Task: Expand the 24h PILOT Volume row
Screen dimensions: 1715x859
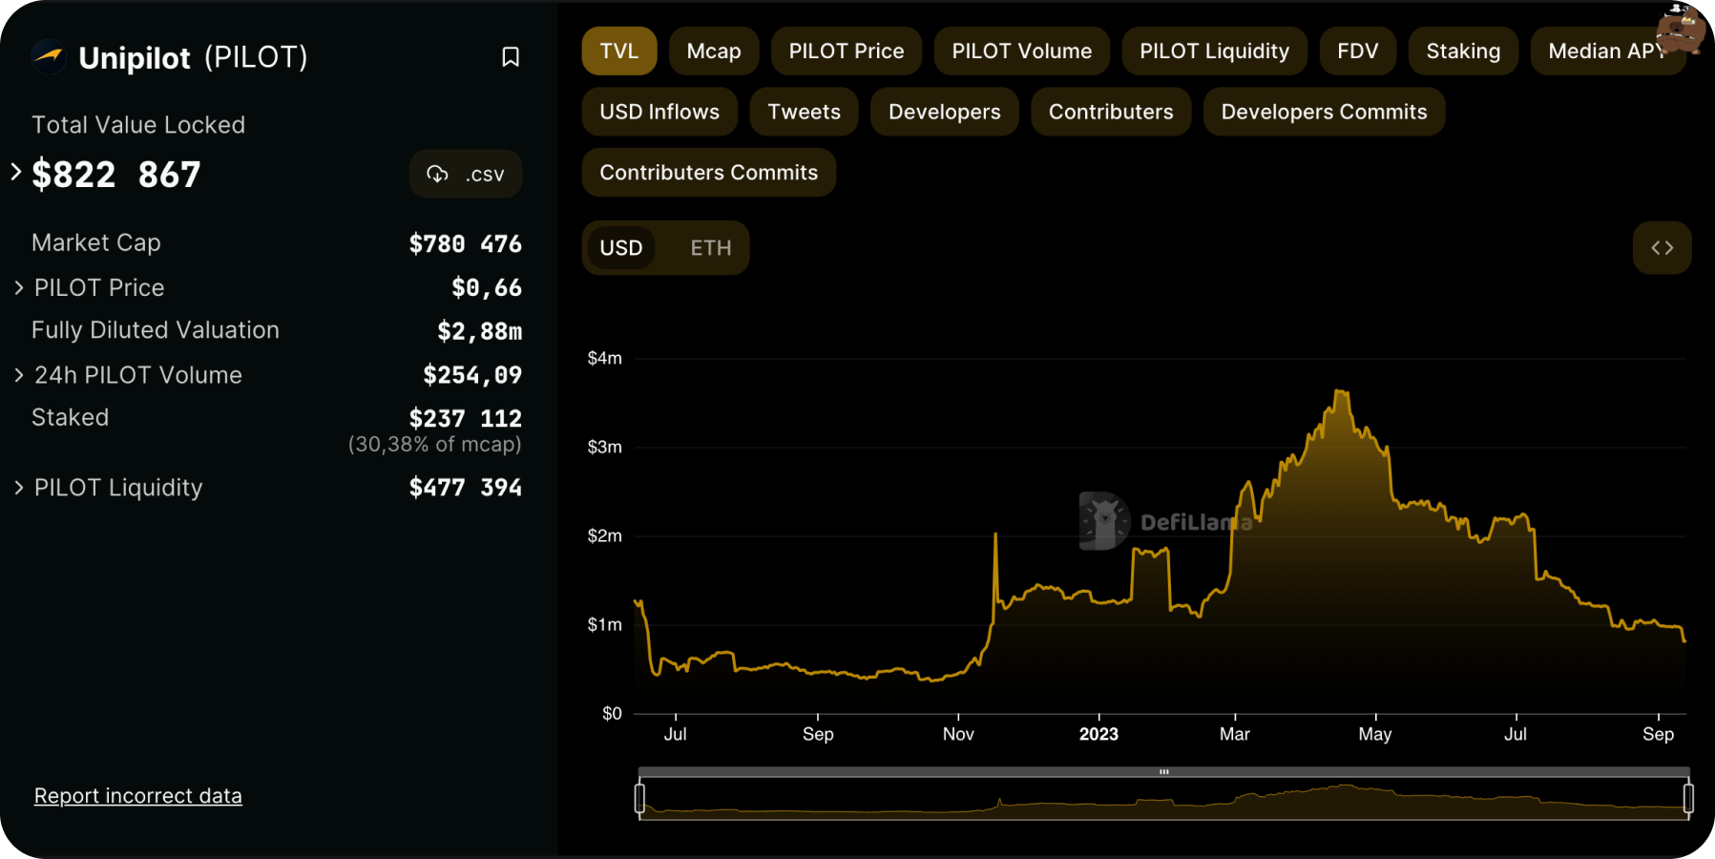Action: click(x=19, y=375)
